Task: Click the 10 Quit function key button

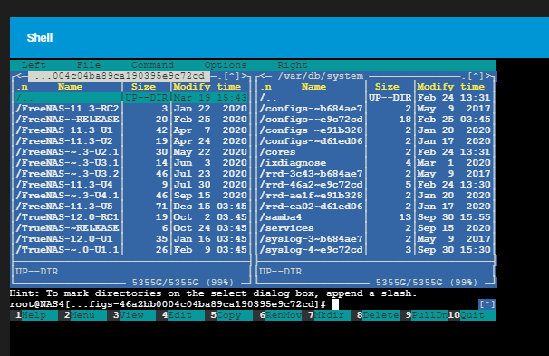Action: click(472, 315)
